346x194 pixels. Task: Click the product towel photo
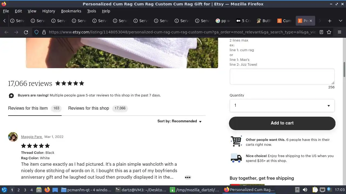point(122,53)
